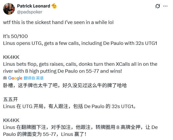Click the Grok explain-post icon
Viewport: 173px width, 140px height.
157,6
